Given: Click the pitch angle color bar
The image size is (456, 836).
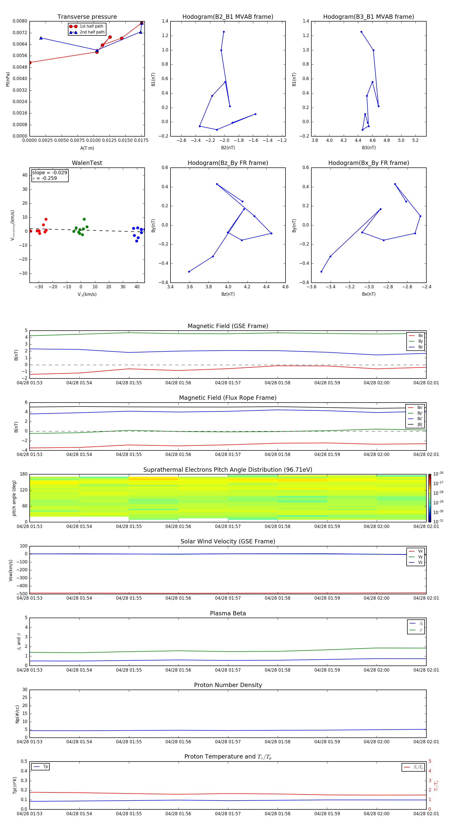Looking at the screenshot, I should click(430, 498).
